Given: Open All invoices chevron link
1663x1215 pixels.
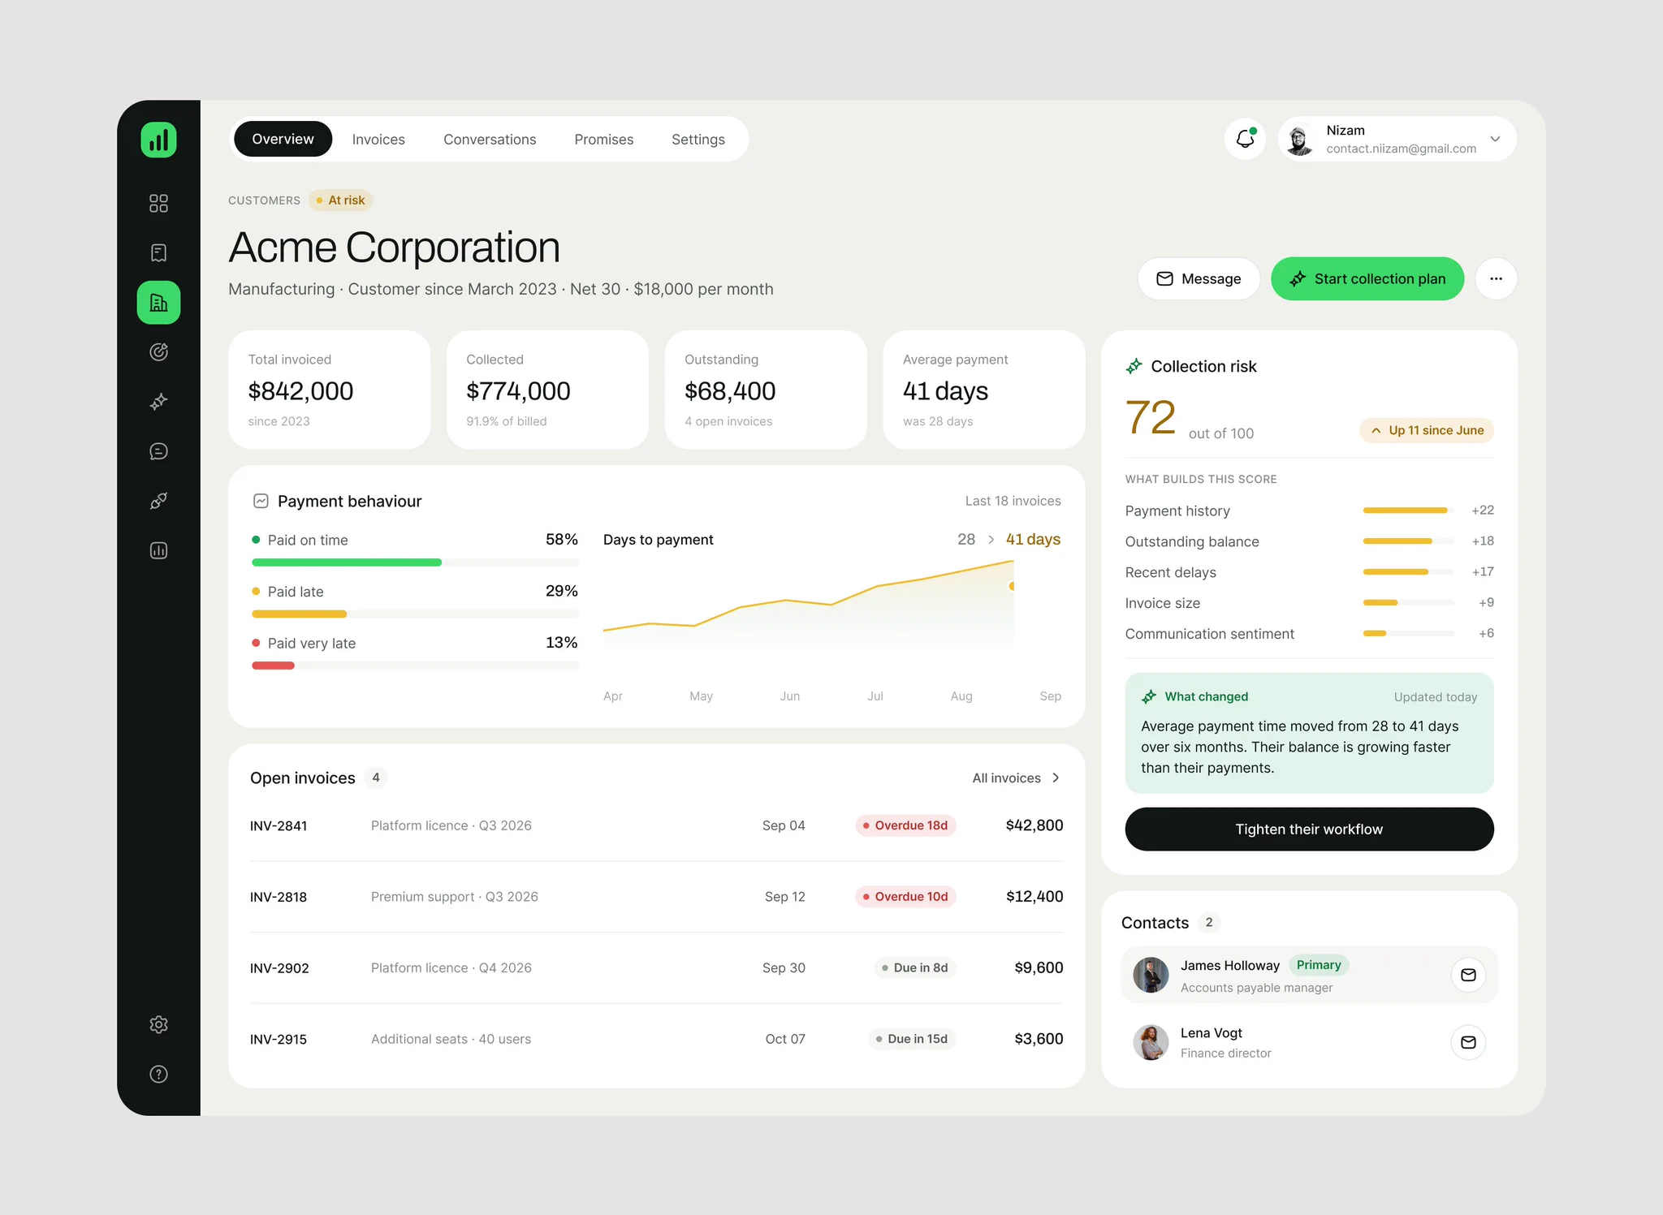Looking at the screenshot, I should pos(1016,778).
